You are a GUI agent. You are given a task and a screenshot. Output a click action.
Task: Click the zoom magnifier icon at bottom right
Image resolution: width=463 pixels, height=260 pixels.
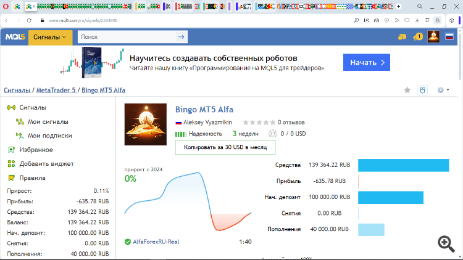click(446, 243)
